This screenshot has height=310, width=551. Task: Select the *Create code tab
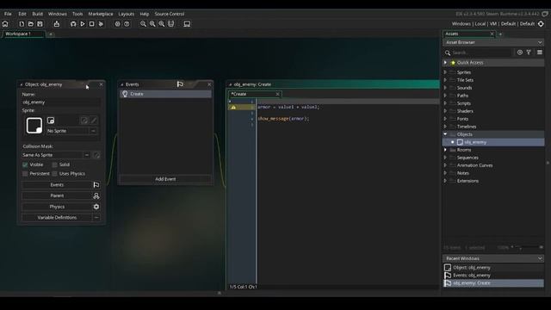pyautogui.click(x=254, y=94)
